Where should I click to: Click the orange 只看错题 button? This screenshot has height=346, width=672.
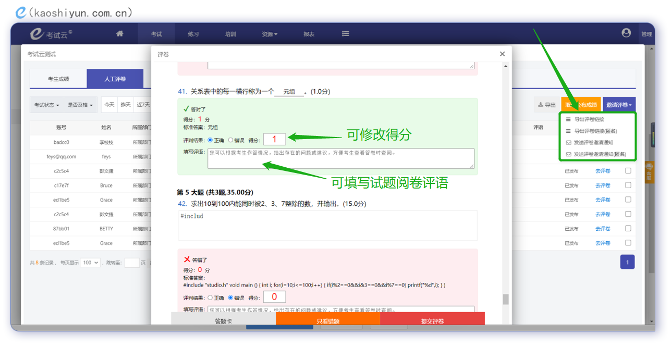pyautogui.click(x=328, y=320)
